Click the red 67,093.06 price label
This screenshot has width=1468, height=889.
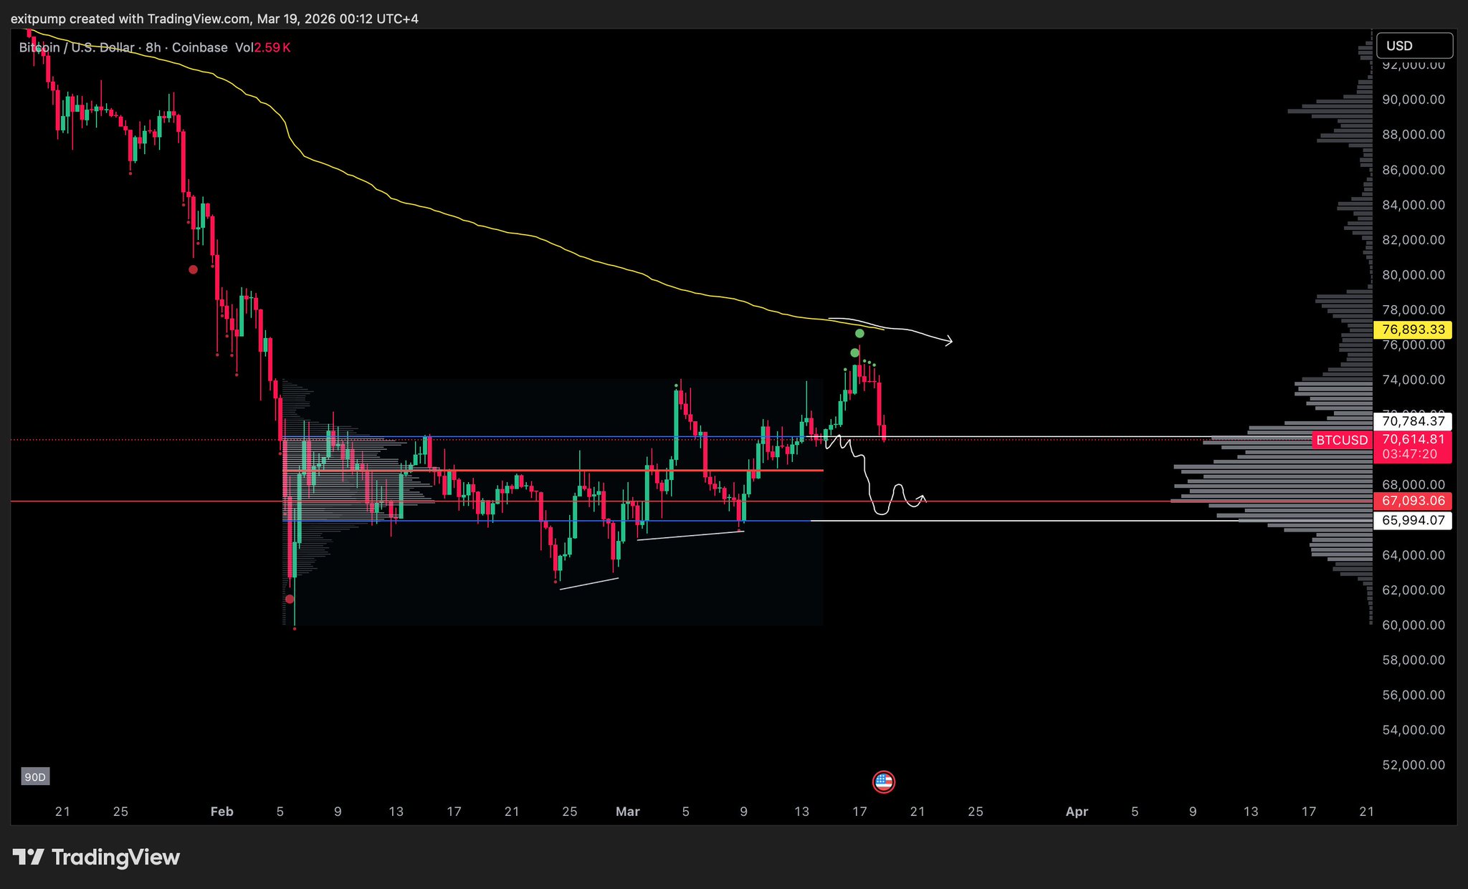pyautogui.click(x=1413, y=501)
